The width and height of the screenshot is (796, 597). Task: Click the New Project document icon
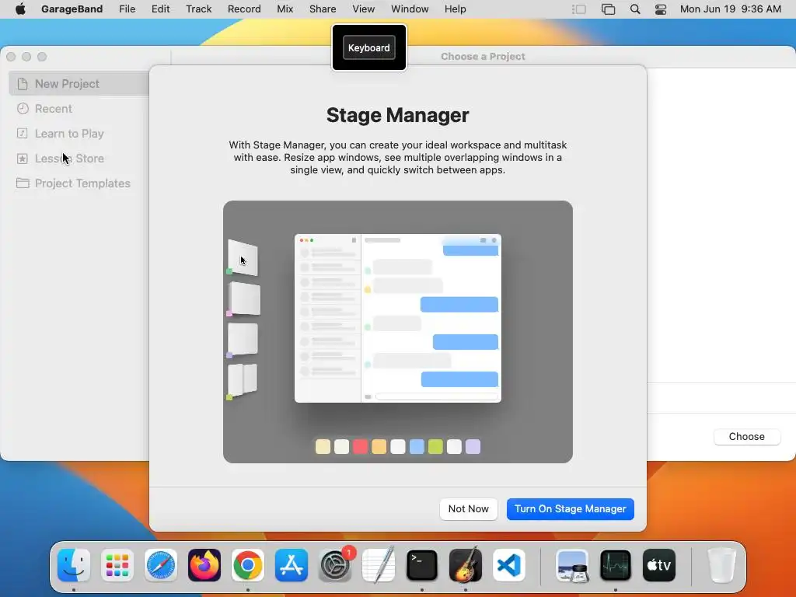(23, 84)
